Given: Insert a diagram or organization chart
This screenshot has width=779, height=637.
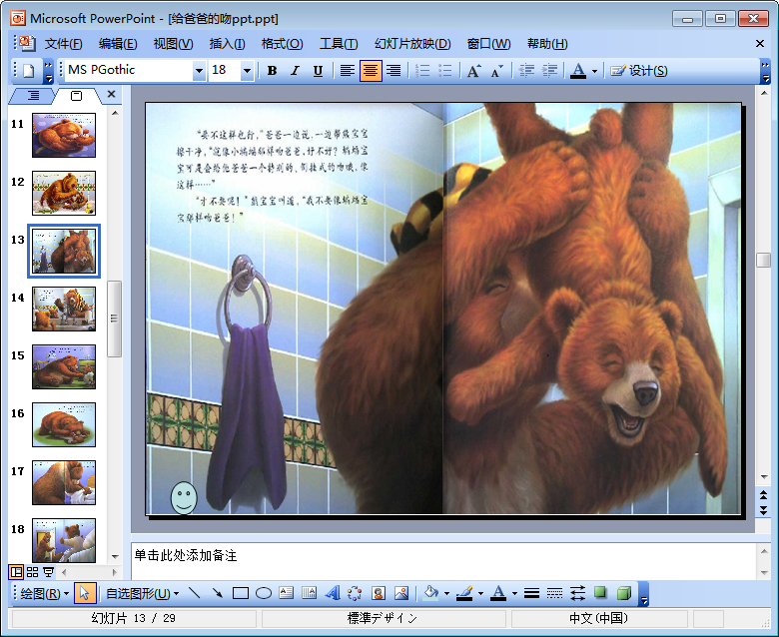Looking at the screenshot, I should tap(355, 593).
